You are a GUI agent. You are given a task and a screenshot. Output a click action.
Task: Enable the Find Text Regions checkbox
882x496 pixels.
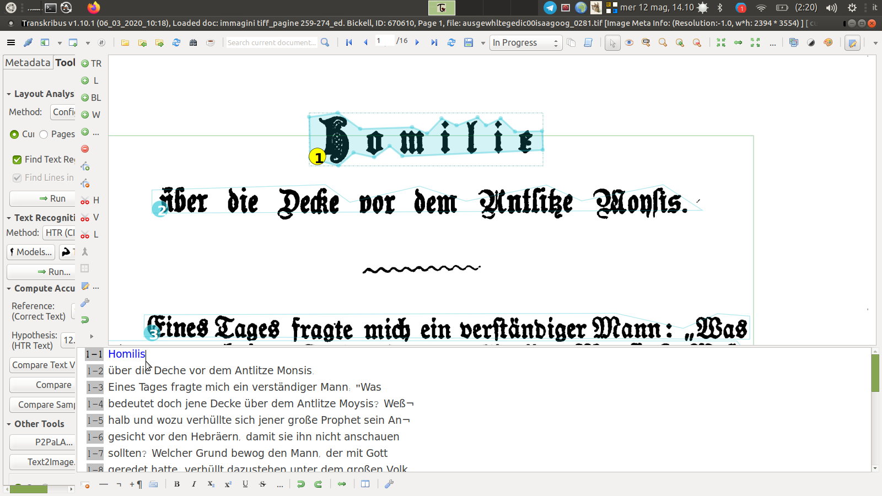pos(17,159)
